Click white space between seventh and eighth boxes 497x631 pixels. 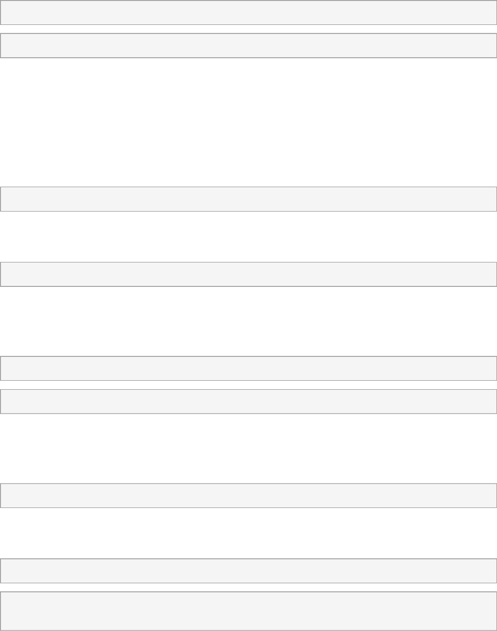(248, 533)
